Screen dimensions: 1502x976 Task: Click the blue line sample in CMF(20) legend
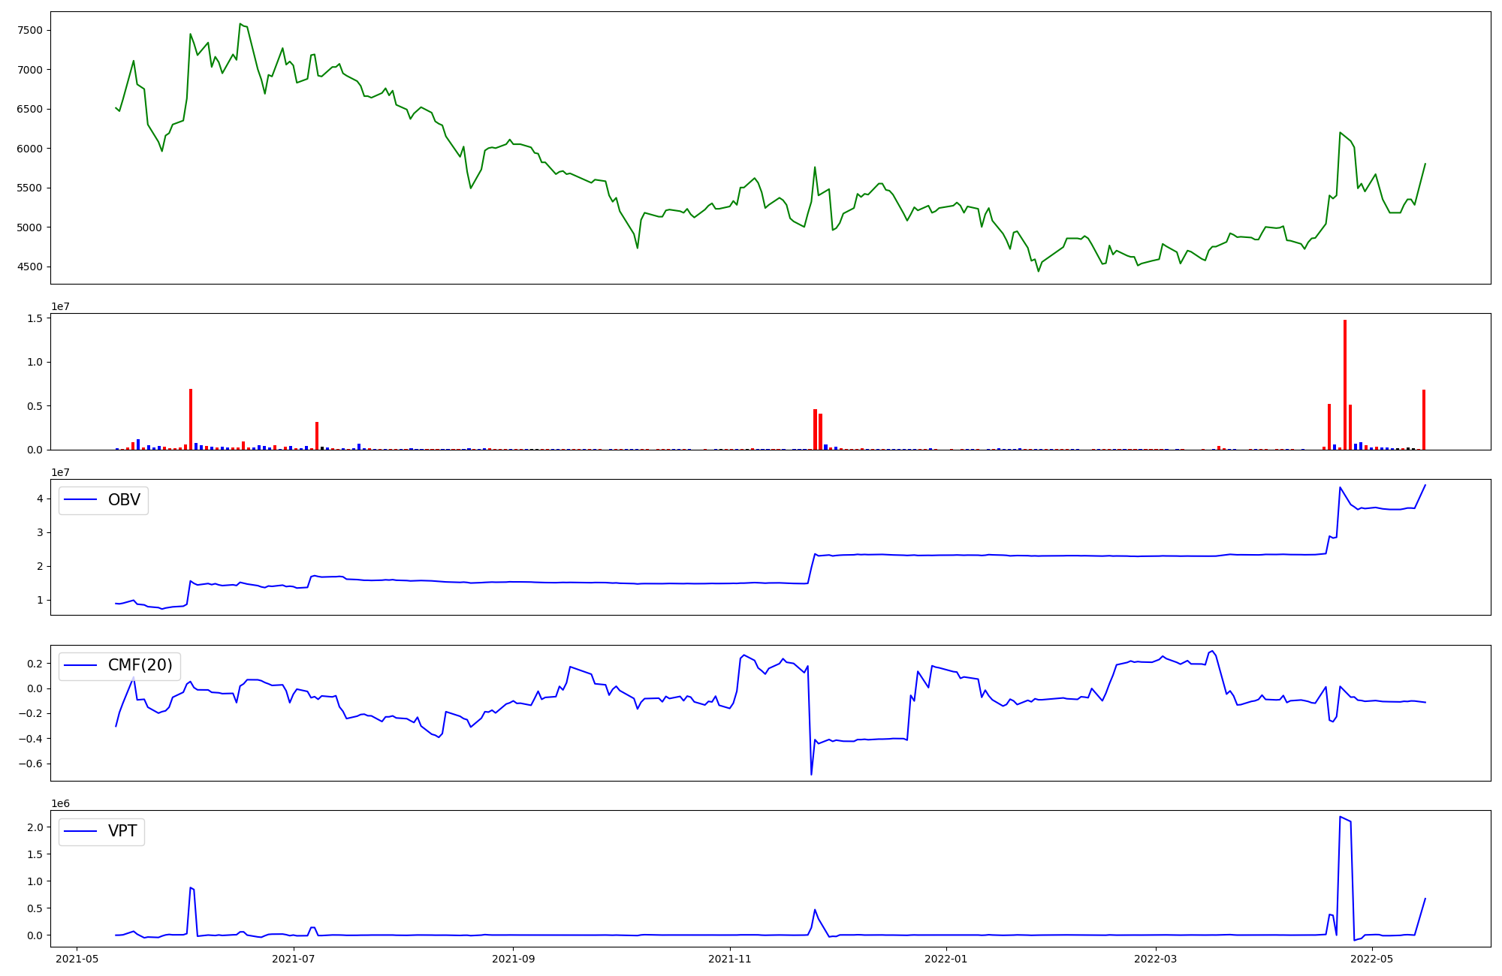click(82, 665)
